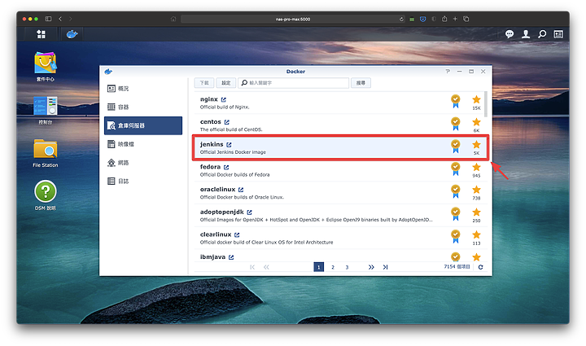Click the Settings button in the registry toolbar

225,83
